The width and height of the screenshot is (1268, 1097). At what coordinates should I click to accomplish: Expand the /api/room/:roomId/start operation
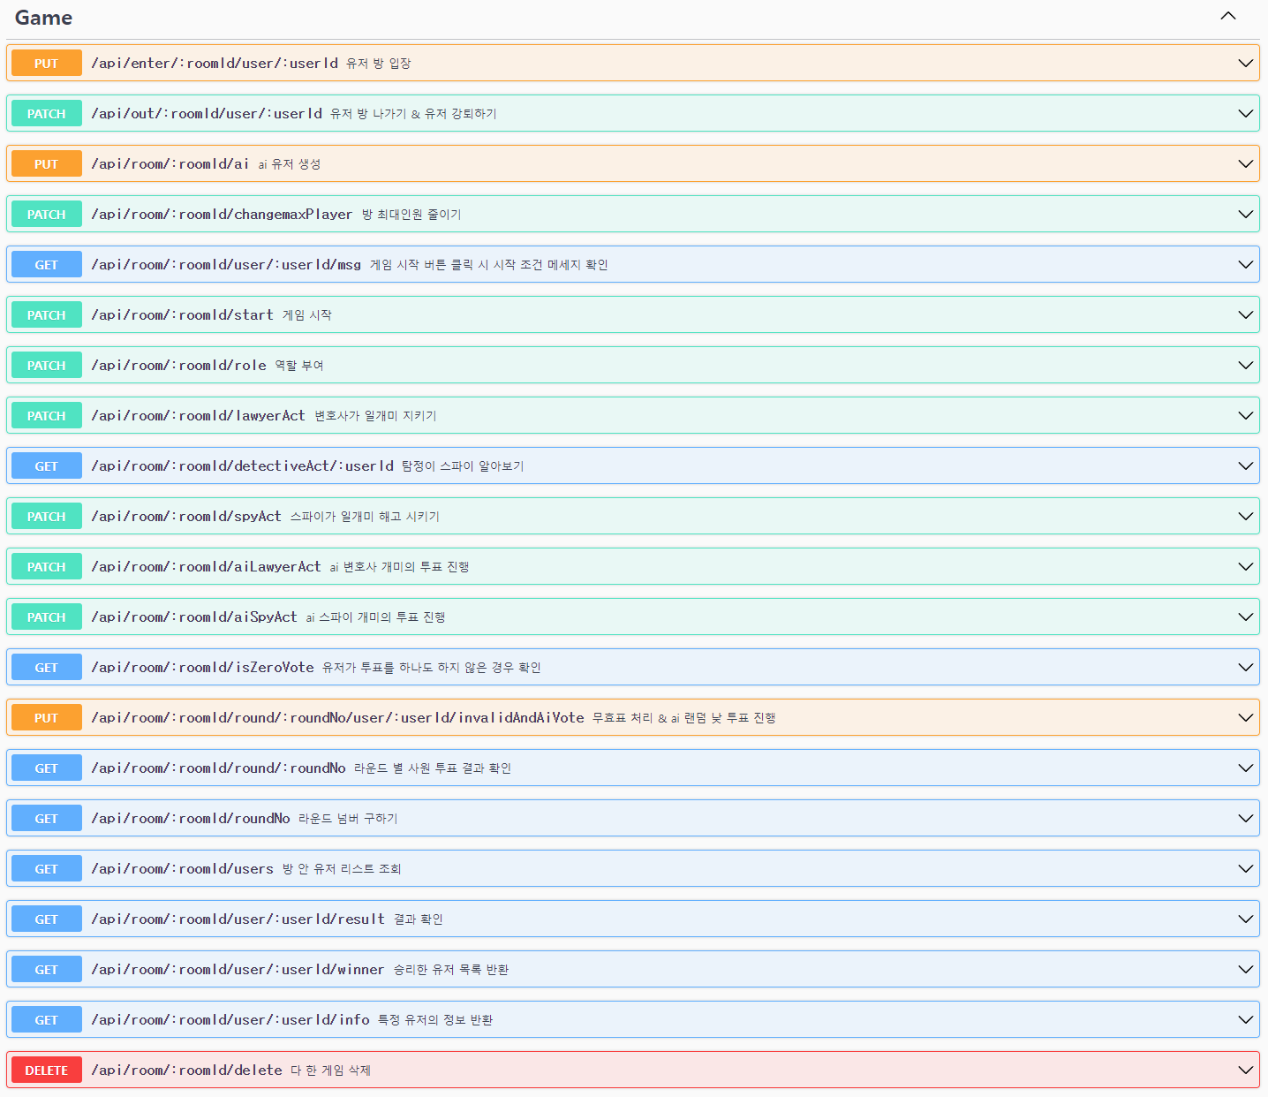point(1245,314)
